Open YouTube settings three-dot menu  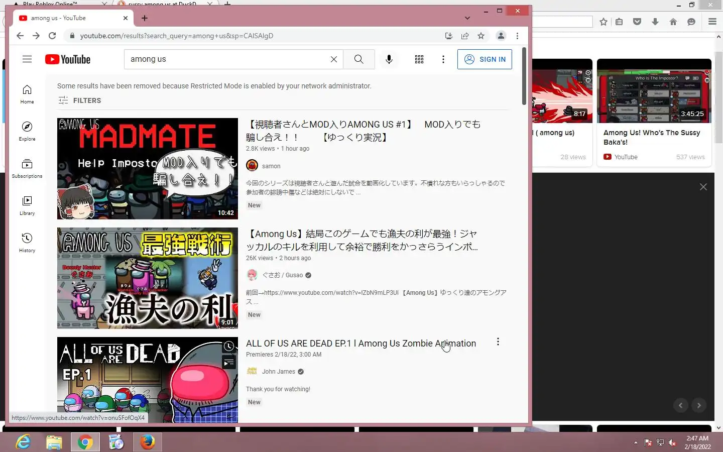coord(443,59)
